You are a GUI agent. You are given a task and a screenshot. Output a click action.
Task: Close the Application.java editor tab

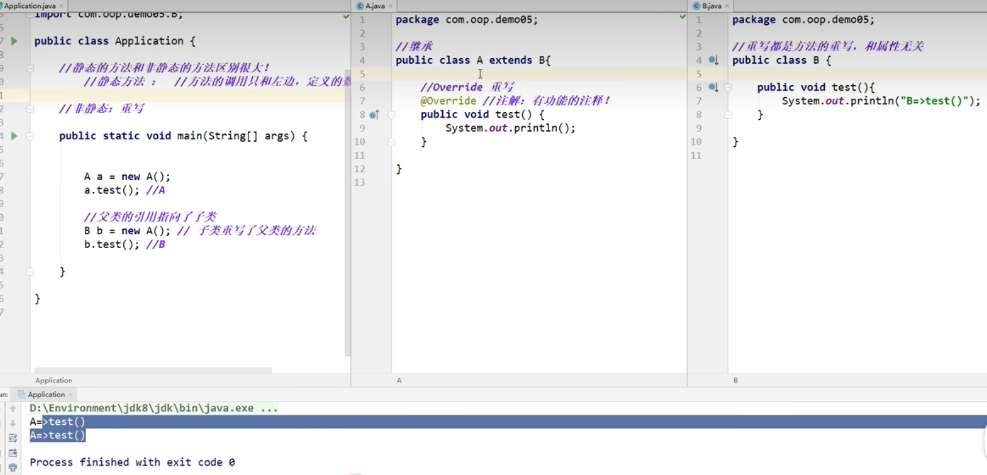click(61, 6)
